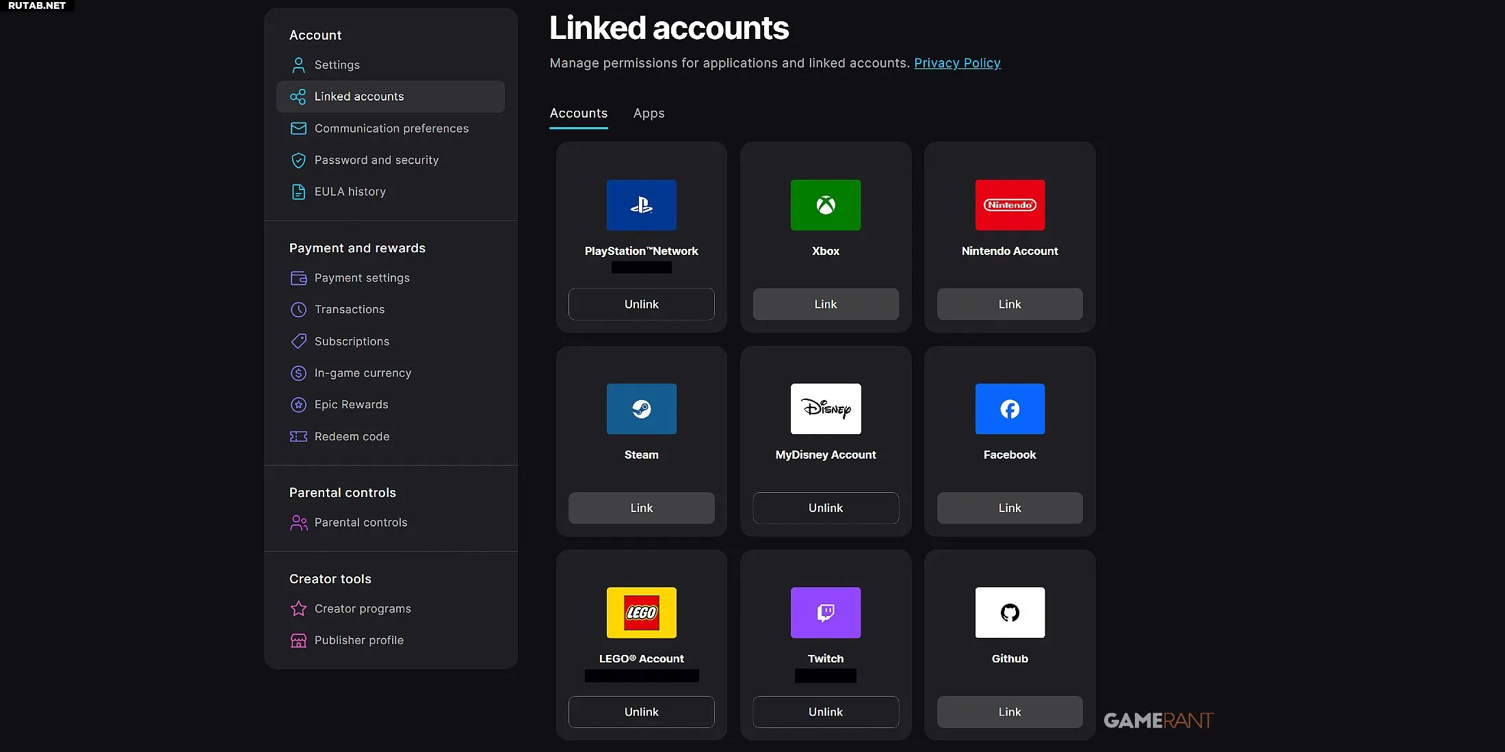This screenshot has width=1505, height=752.
Task: Unlink the MyDisney Account
Action: [x=825, y=508]
